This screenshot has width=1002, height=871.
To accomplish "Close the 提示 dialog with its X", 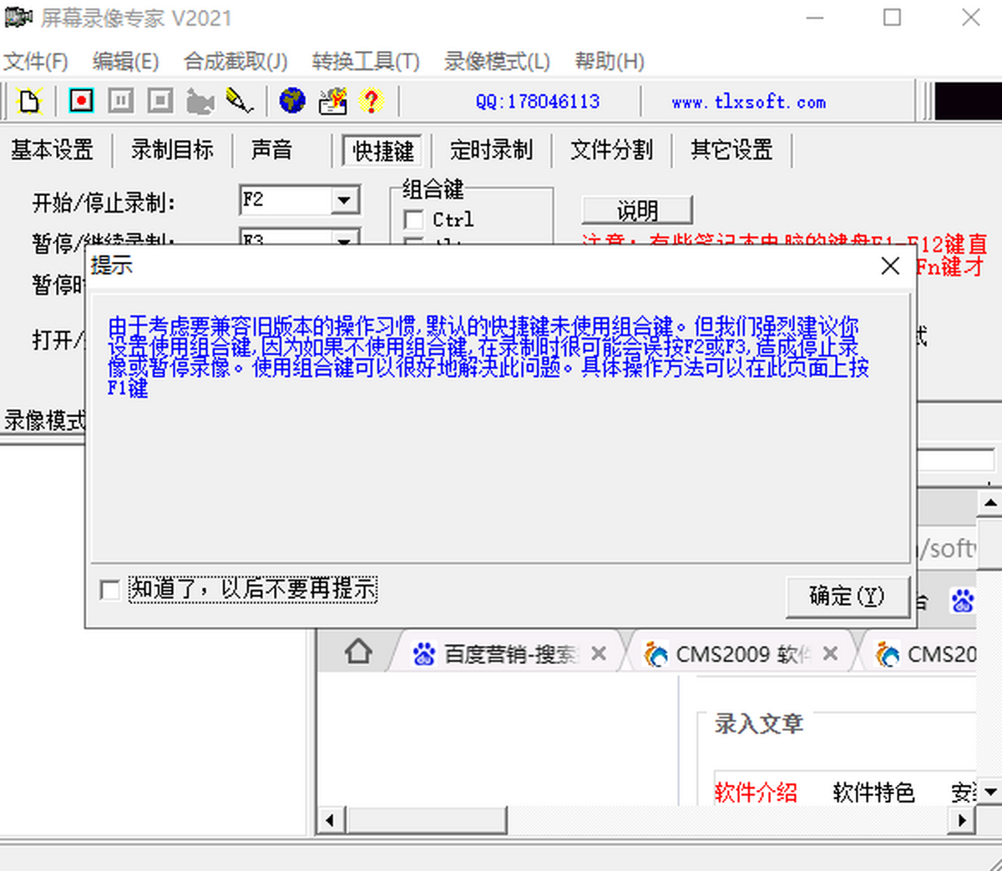I will click(890, 266).
